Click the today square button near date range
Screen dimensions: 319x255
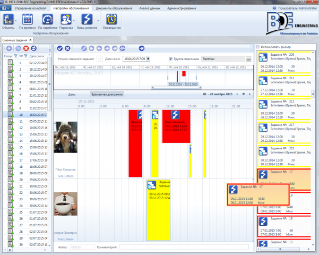(243, 94)
